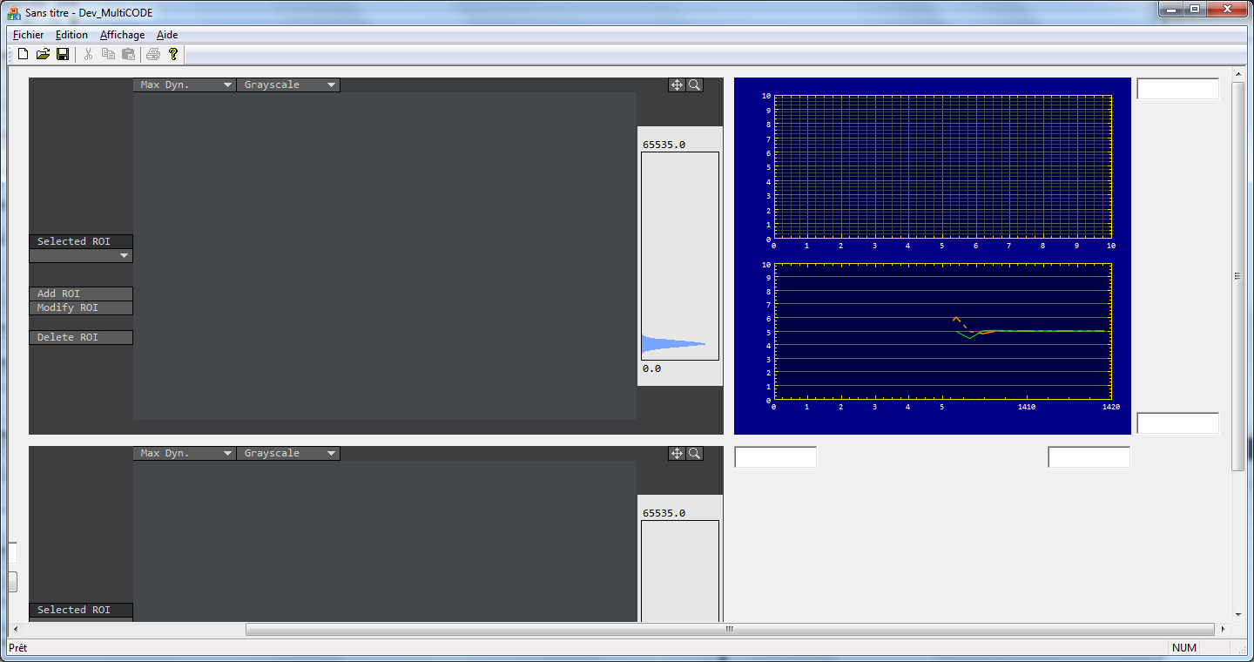Click the Cut scissors toolbar icon
This screenshot has height=662, width=1254.
click(x=88, y=54)
